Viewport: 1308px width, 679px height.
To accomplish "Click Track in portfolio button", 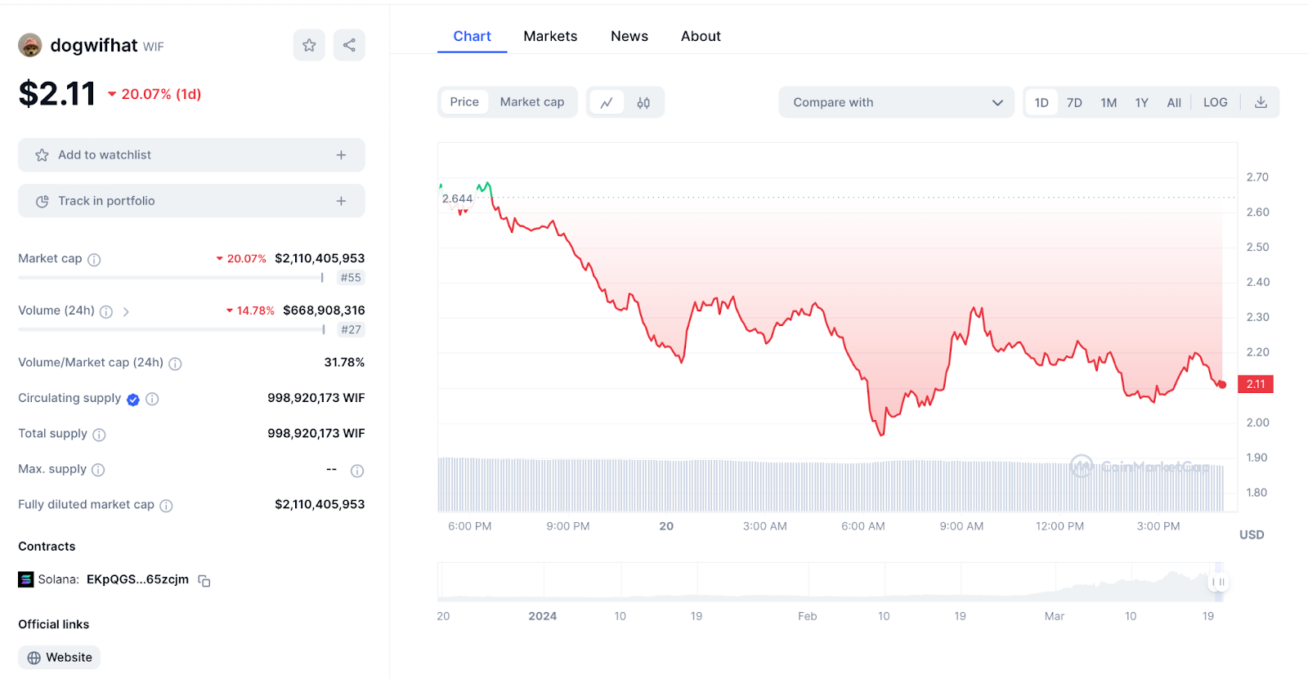I will [191, 201].
